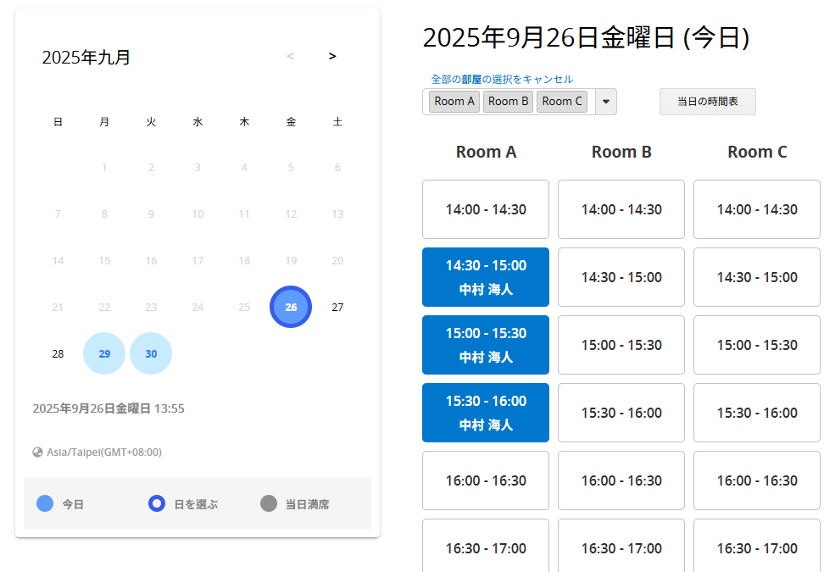Select September 30 on the calendar
Image resolution: width=835 pixels, height=572 pixels.
[151, 353]
